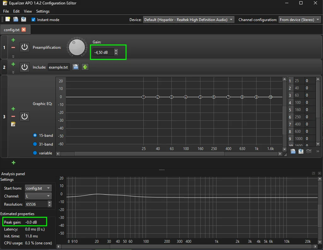
Task: Click the open file toolbar icon
Action: [x=16, y=19]
